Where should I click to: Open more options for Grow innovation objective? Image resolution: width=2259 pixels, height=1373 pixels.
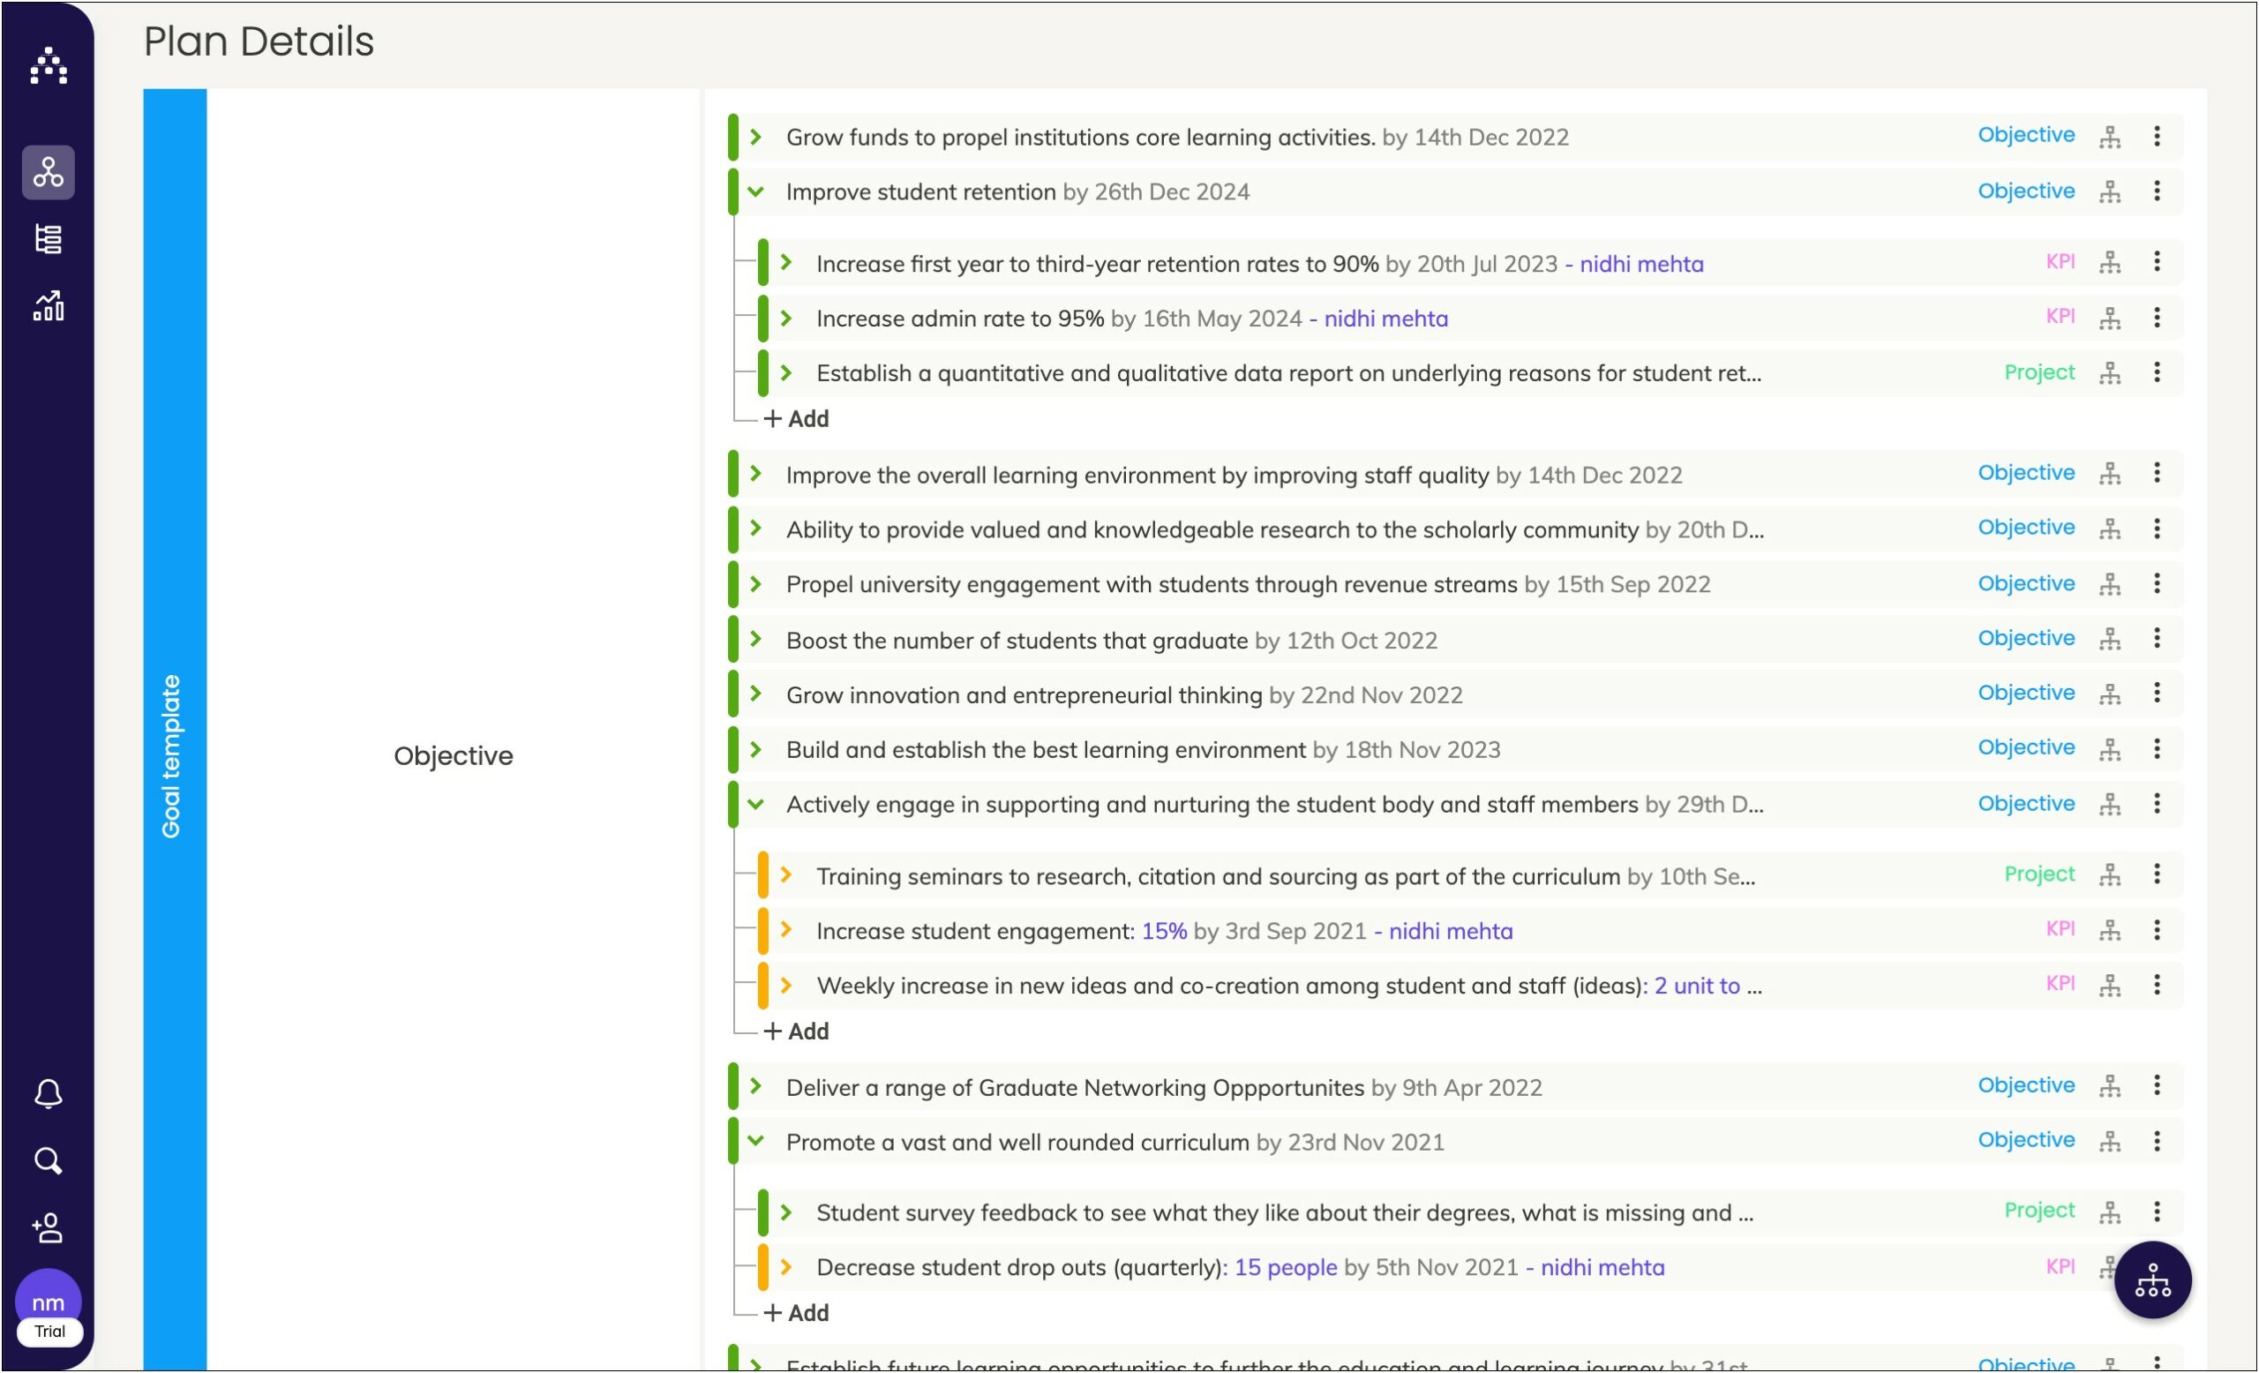click(x=2157, y=693)
